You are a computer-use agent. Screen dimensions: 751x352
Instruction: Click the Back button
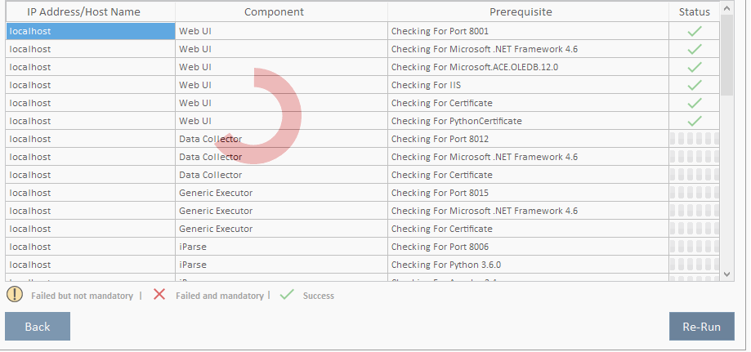coord(38,327)
